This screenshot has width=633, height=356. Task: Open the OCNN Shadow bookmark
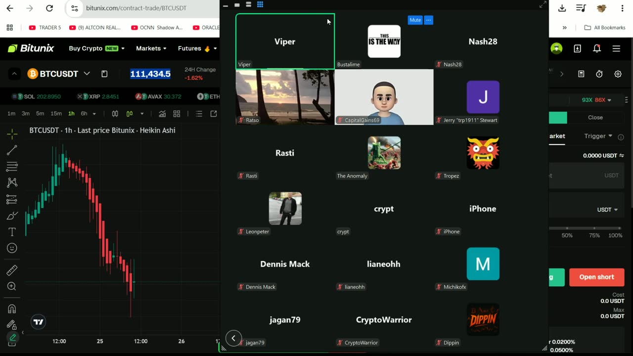pos(157,28)
